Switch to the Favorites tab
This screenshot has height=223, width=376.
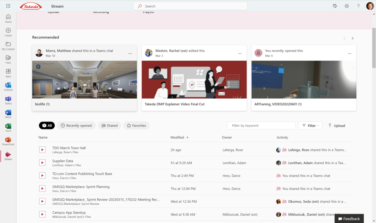[136, 125]
